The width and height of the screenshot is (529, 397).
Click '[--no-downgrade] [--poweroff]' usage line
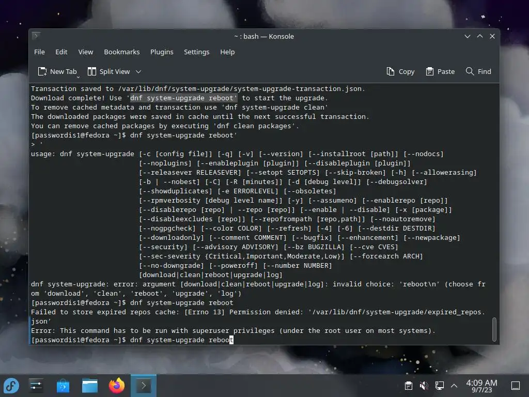click(236, 266)
